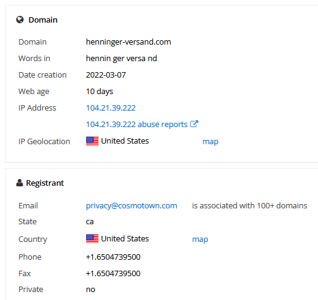318x300 pixels.
Task: Click the privacy@cosmotown.com email link
Action: coord(131,206)
